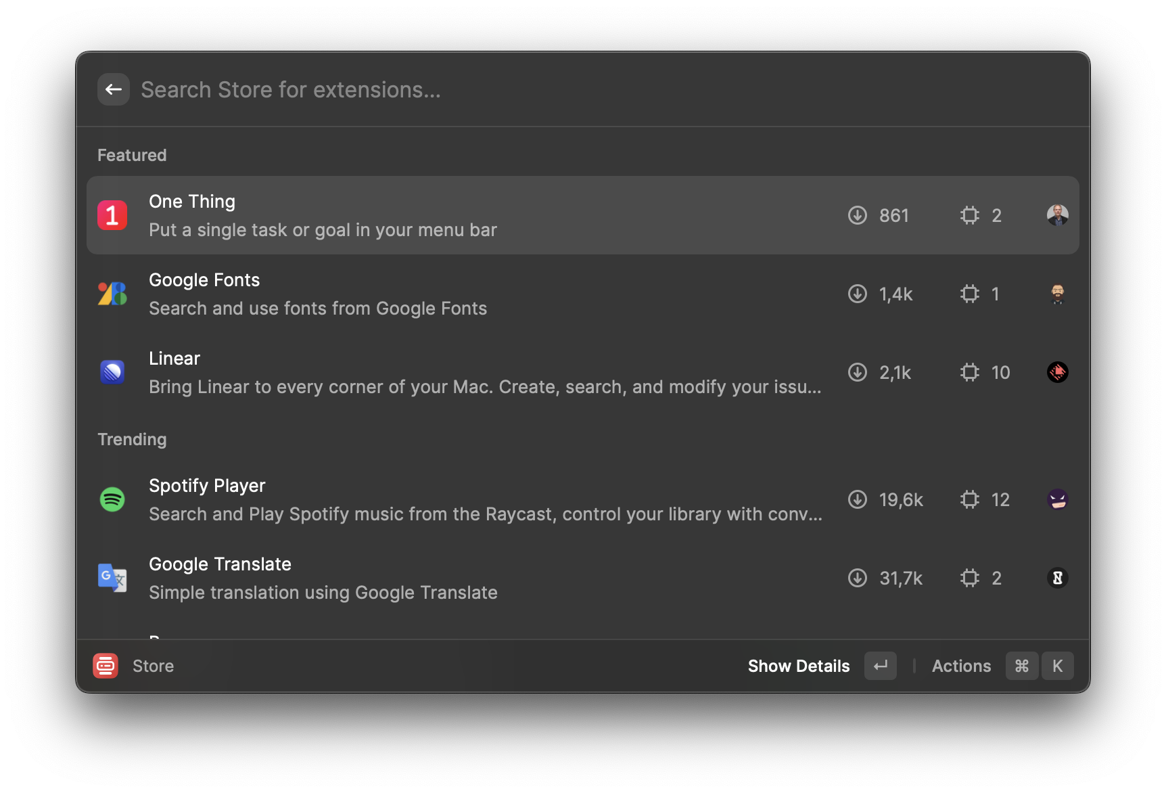Click the Spotify Player extension icon
1166x793 pixels.
point(112,499)
